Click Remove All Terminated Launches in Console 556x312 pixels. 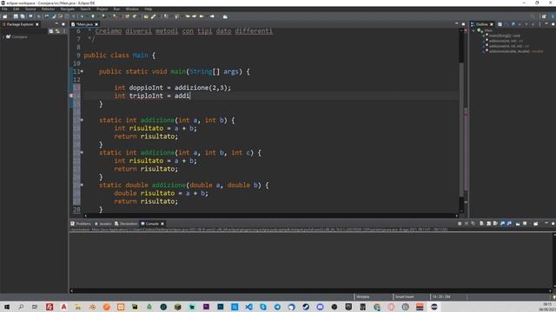click(473, 224)
